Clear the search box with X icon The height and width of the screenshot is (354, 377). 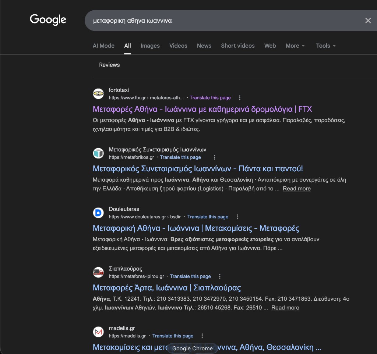tap(368, 21)
